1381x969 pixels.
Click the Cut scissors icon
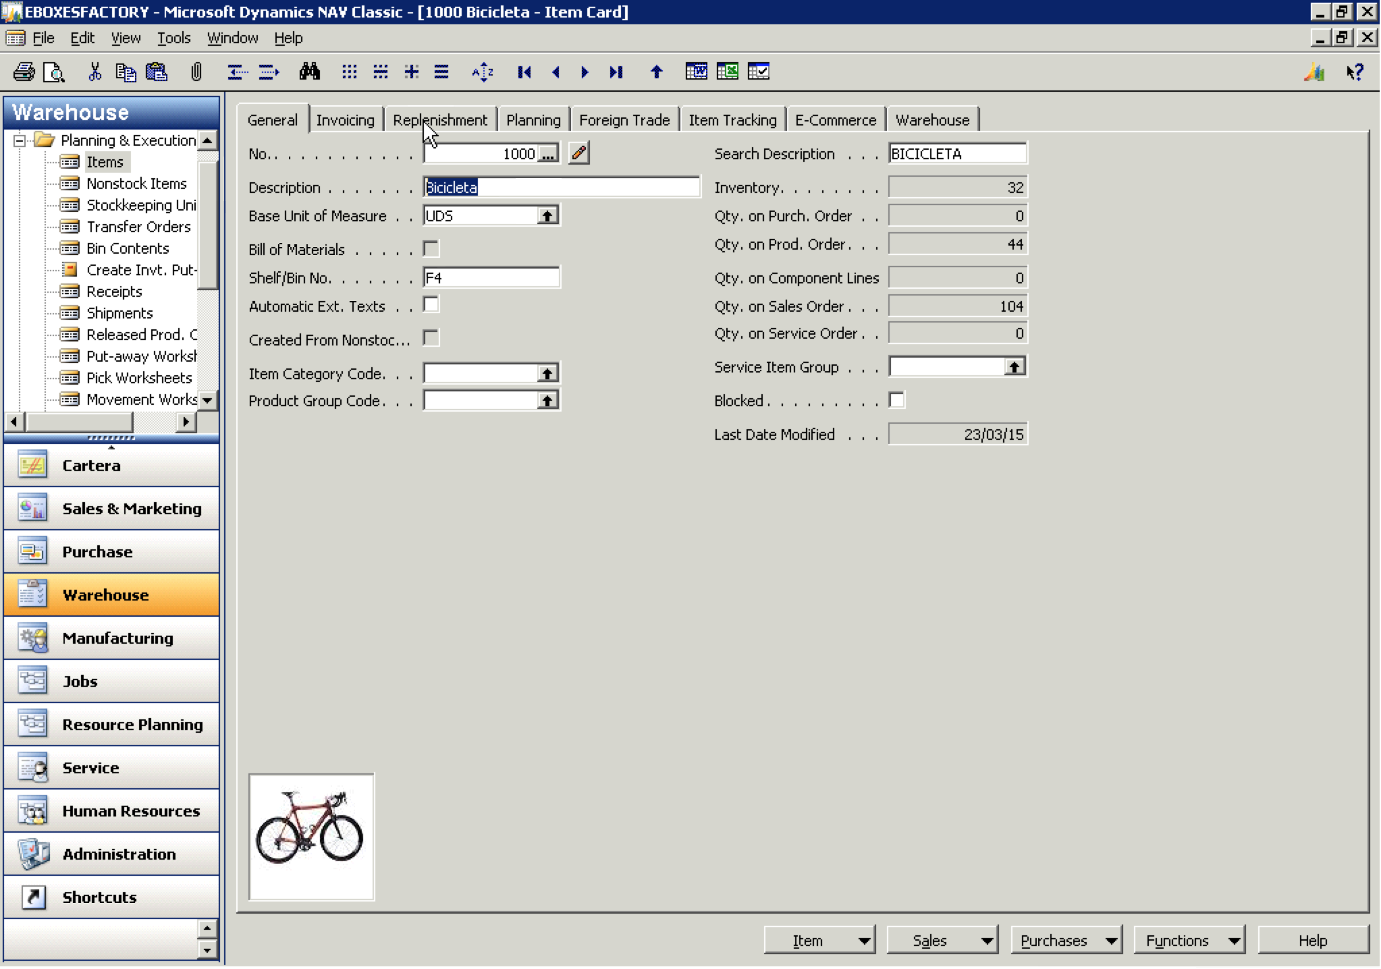pos(94,72)
